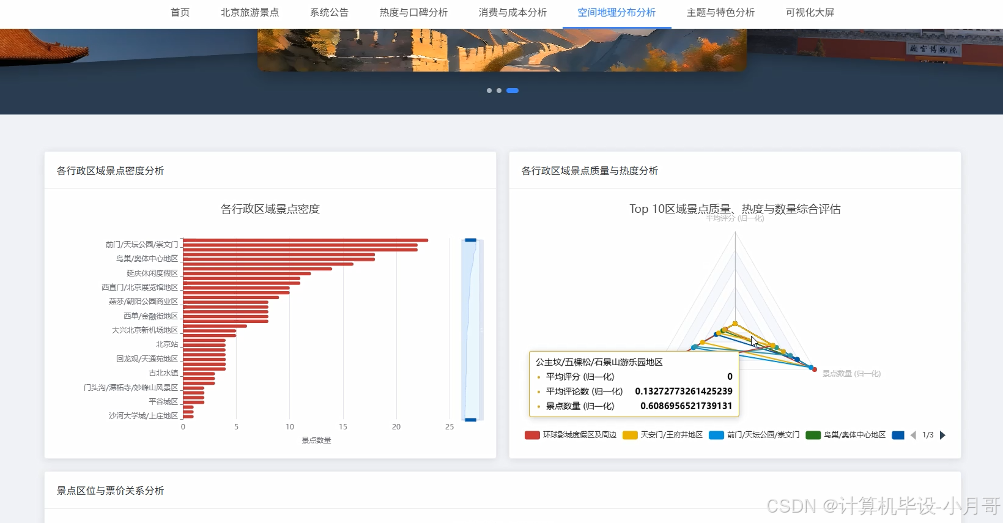
Task: Select the first carousel indicator dot
Action: [x=489, y=91]
